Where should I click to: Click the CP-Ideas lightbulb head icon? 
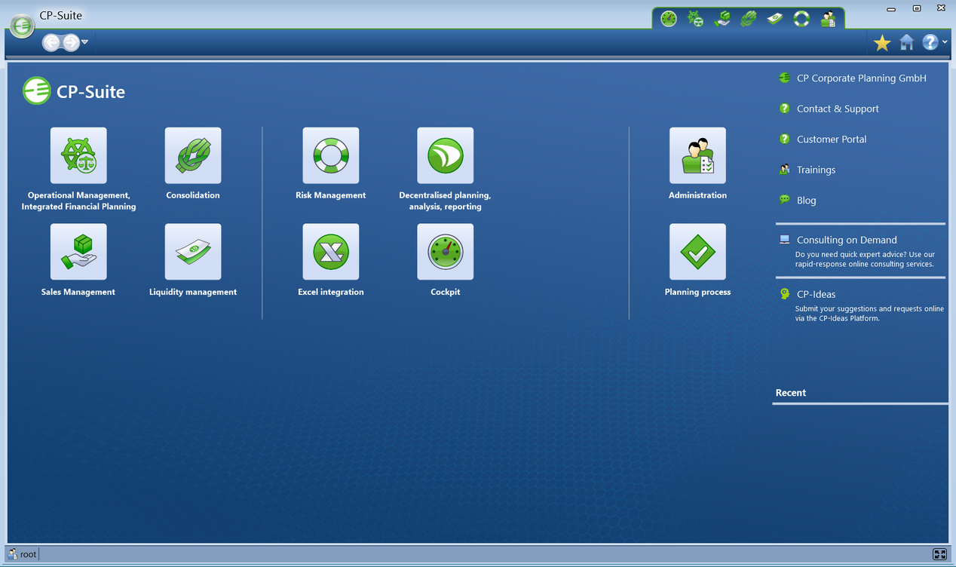(x=784, y=294)
